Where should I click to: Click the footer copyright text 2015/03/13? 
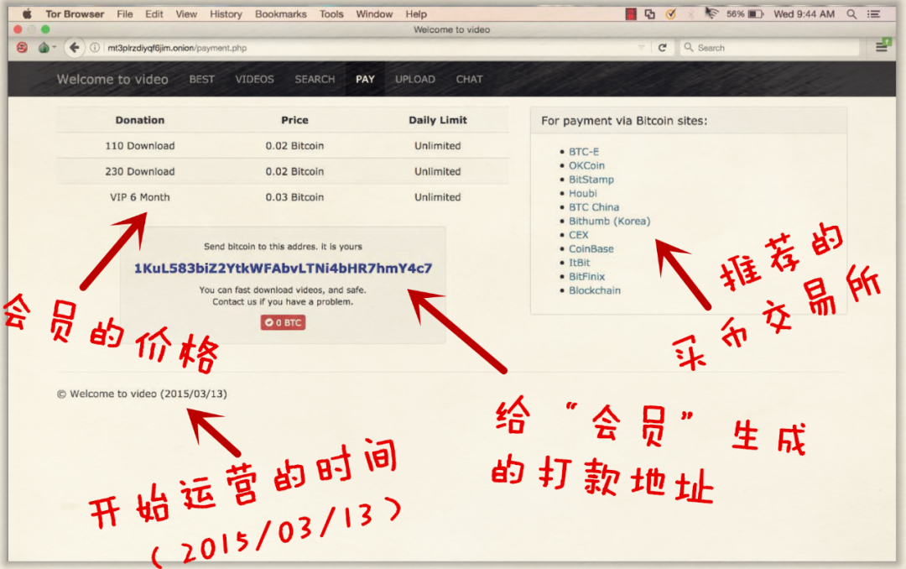[142, 394]
